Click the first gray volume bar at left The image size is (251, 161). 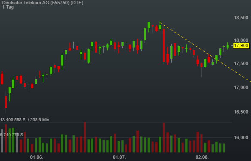click(x=2, y=140)
